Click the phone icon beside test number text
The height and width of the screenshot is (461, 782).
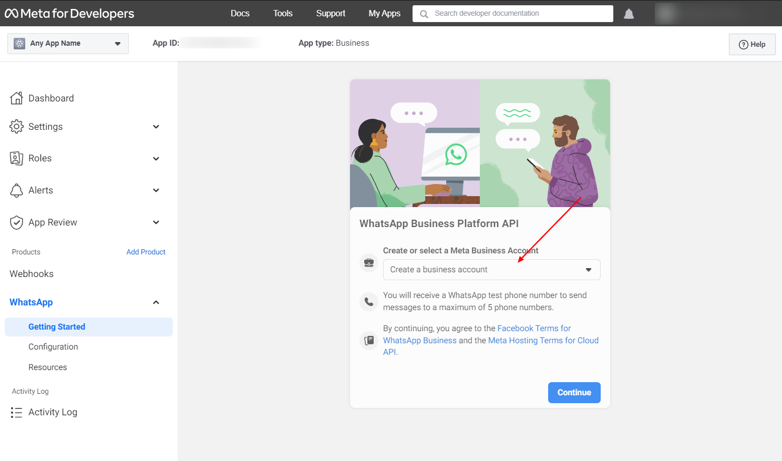pos(369,302)
